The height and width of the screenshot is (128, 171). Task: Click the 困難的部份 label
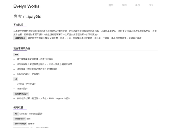[20, 38]
